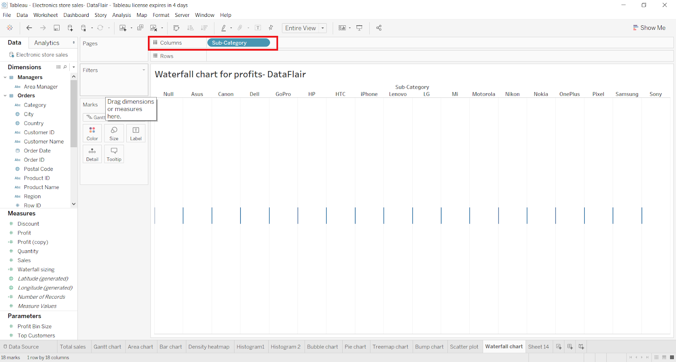Select the Profit measure field
676x362 pixels.
pyautogui.click(x=24, y=233)
